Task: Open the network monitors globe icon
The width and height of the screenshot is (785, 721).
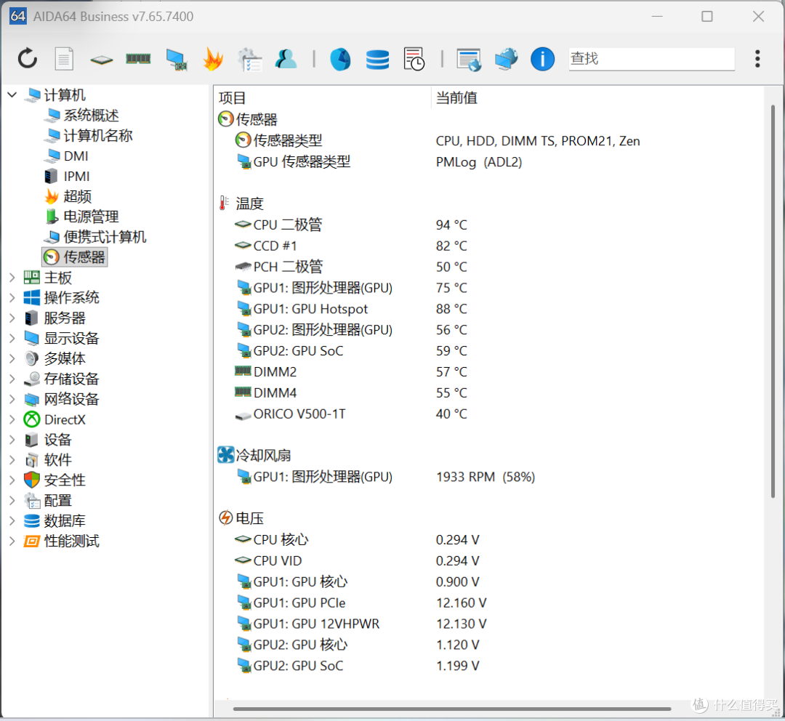Action: 506,59
